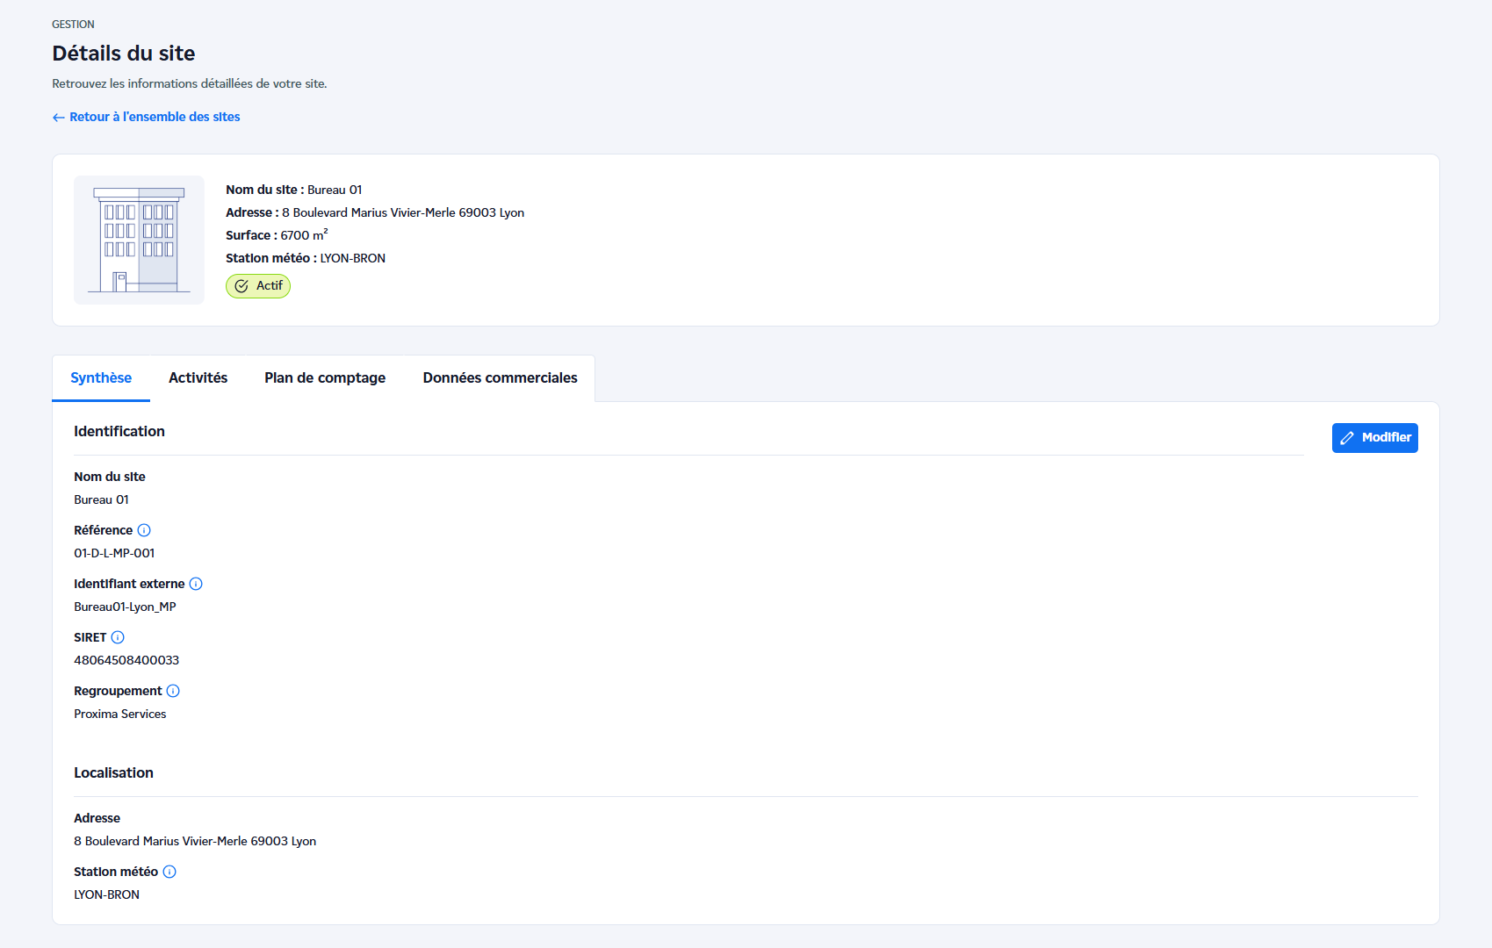Click the SIRET information icon
Image resolution: width=1492 pixels, height=948 pixels.
coord(118,637)
